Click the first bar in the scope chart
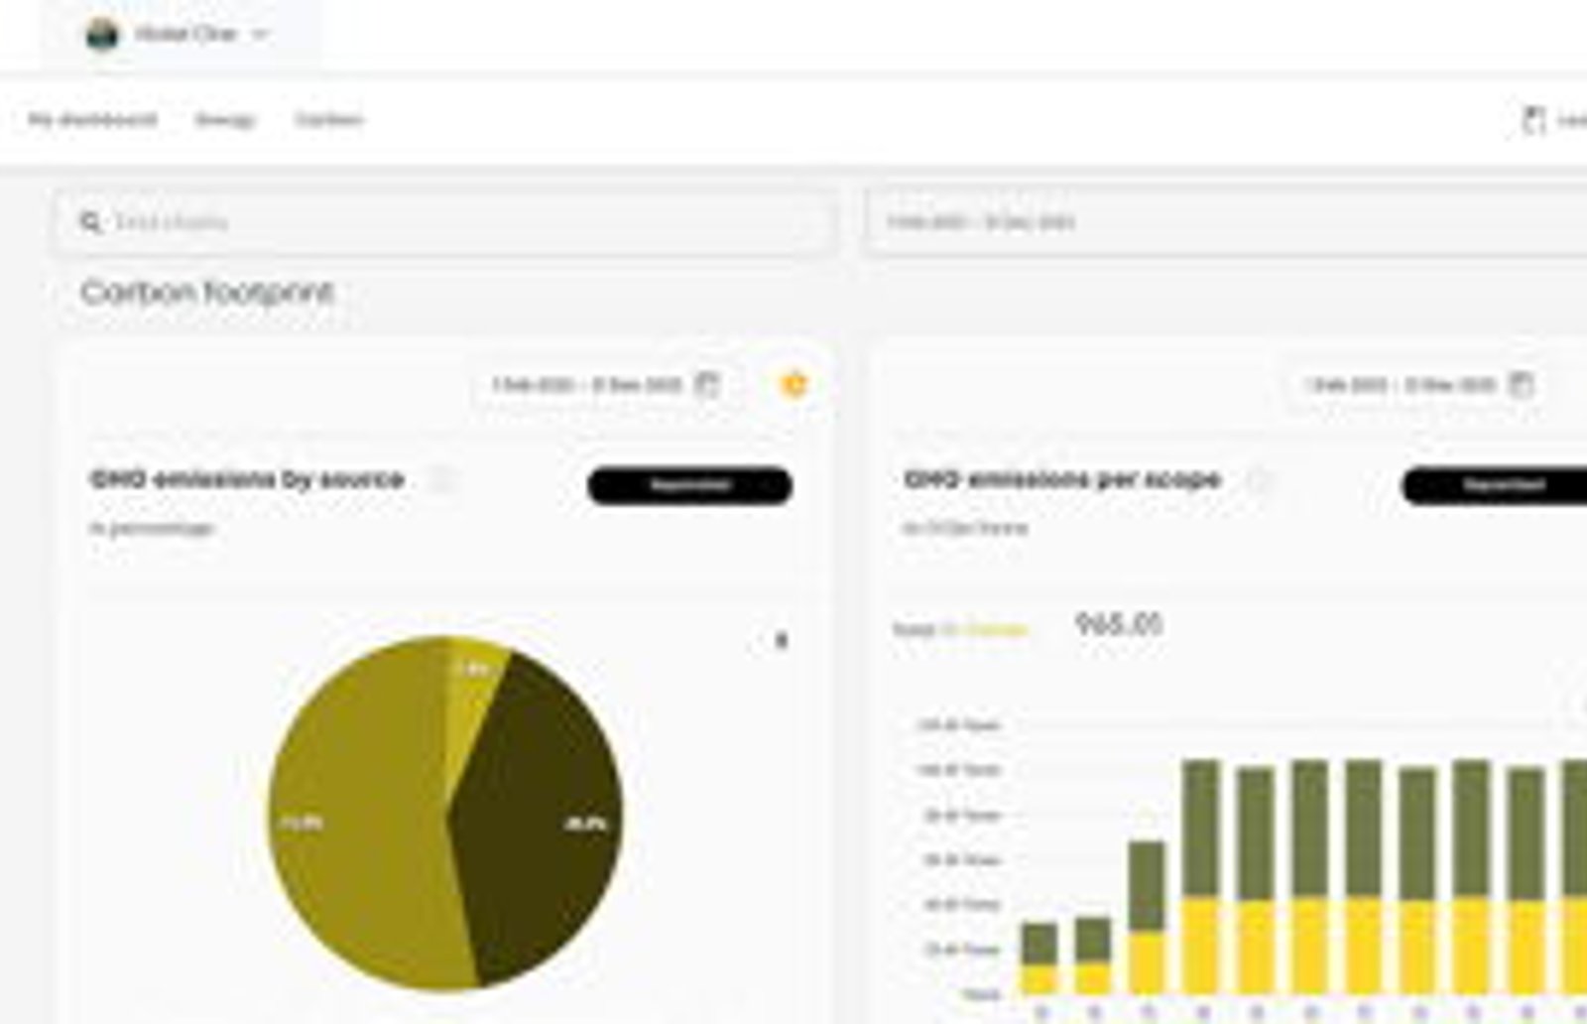The height and width of the screenshot is (1024, 1587). [x=1039, y=959]
